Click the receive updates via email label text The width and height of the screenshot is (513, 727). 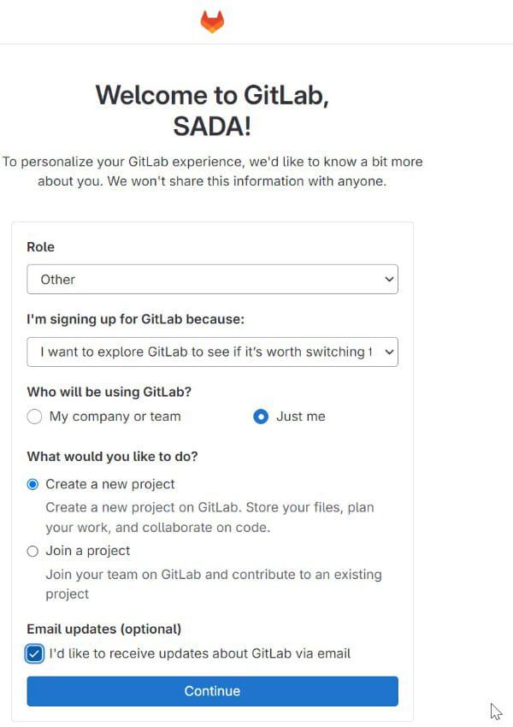point(200,654)
